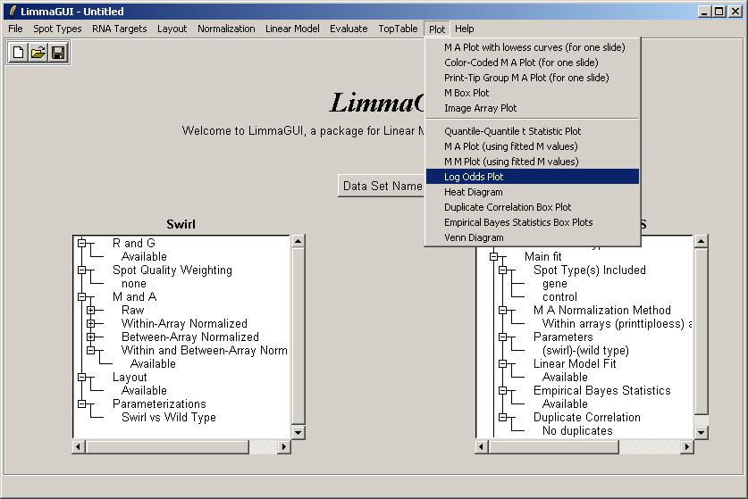The image size is (748, 499).
Task: Click the LimmaGUI title bar feather icon
Action: (x=11, y=12)
